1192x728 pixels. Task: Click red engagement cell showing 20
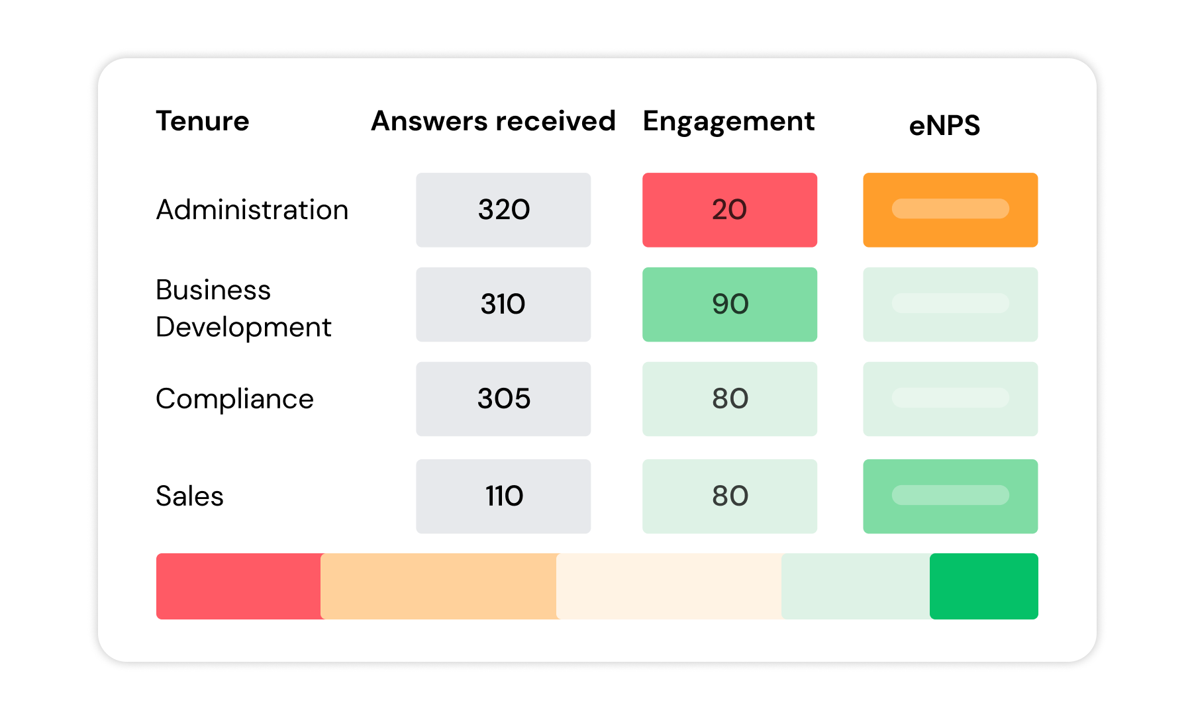click(730, 210)
